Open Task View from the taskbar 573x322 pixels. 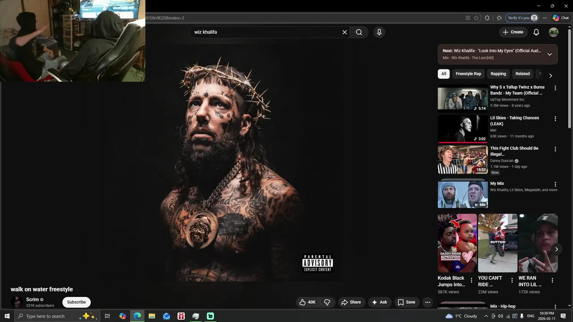(x=107, y=316)
